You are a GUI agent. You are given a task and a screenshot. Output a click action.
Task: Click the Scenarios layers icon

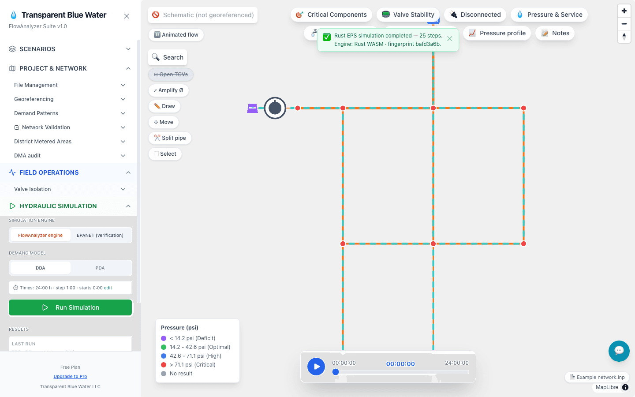point(12,49)
